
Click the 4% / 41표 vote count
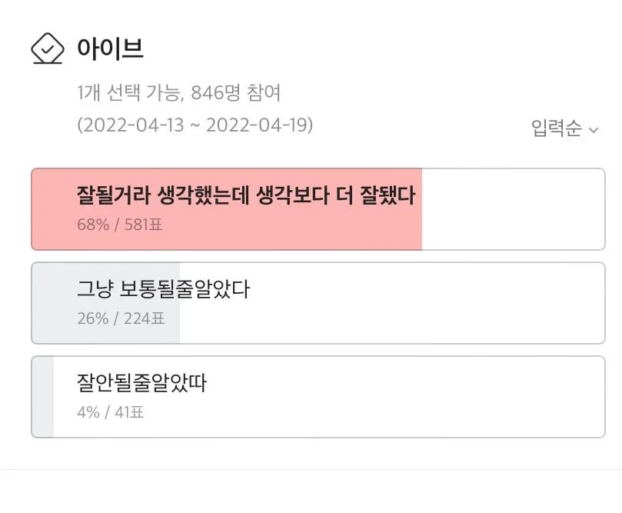click(110, 412)
